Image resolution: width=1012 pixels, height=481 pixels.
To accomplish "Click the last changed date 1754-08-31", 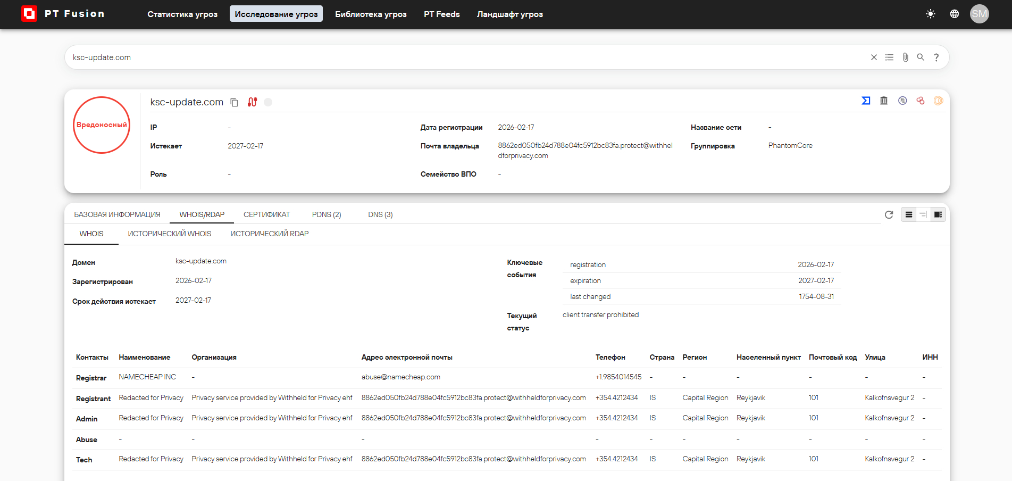I will (x=816, y=296).
